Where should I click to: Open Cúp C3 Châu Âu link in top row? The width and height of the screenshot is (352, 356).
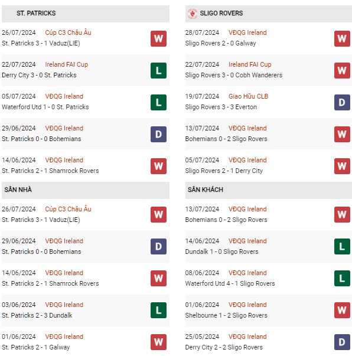[68, 32]
